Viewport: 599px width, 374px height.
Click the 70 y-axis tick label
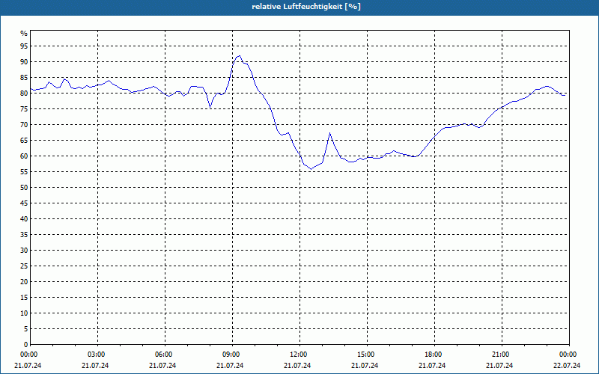click(24, 125)
